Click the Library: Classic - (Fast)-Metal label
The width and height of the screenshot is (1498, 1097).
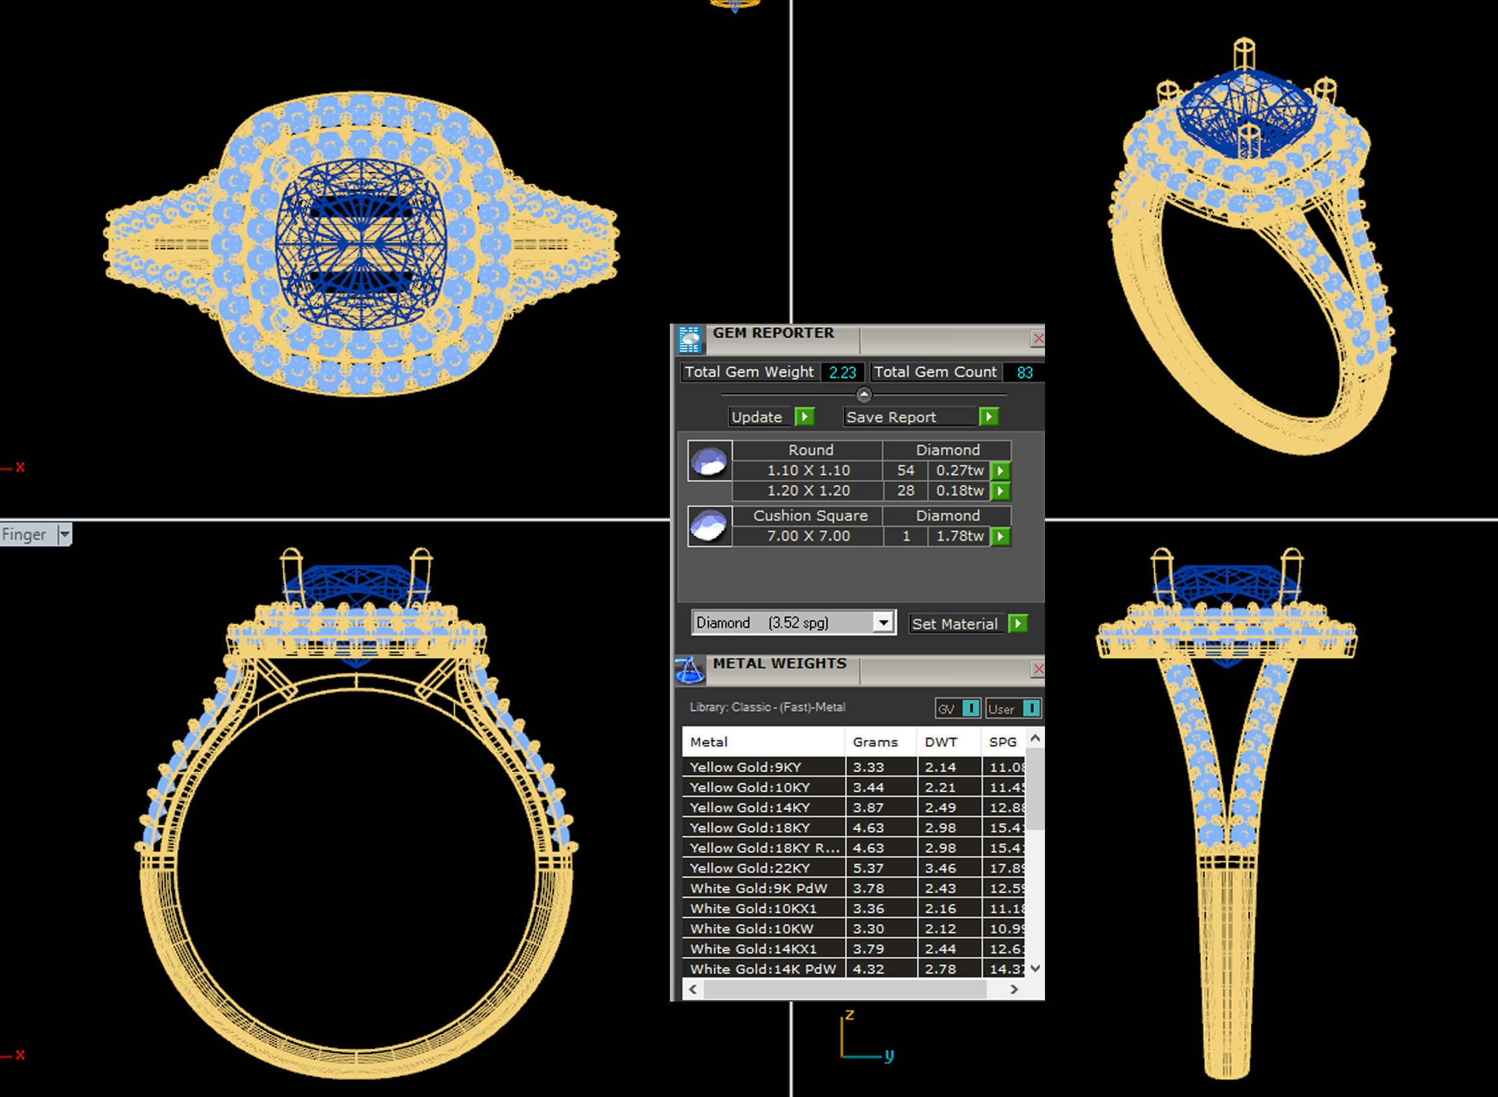pyautogui.click(x=767, y=707)
